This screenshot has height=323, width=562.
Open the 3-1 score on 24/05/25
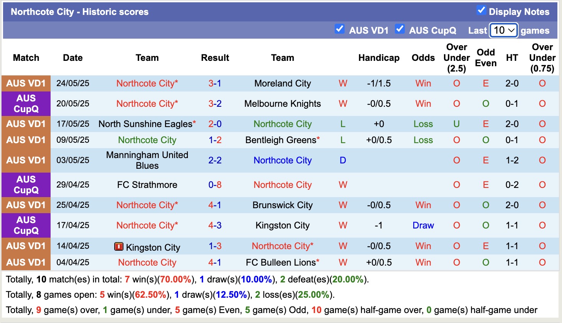click(215, 83)
